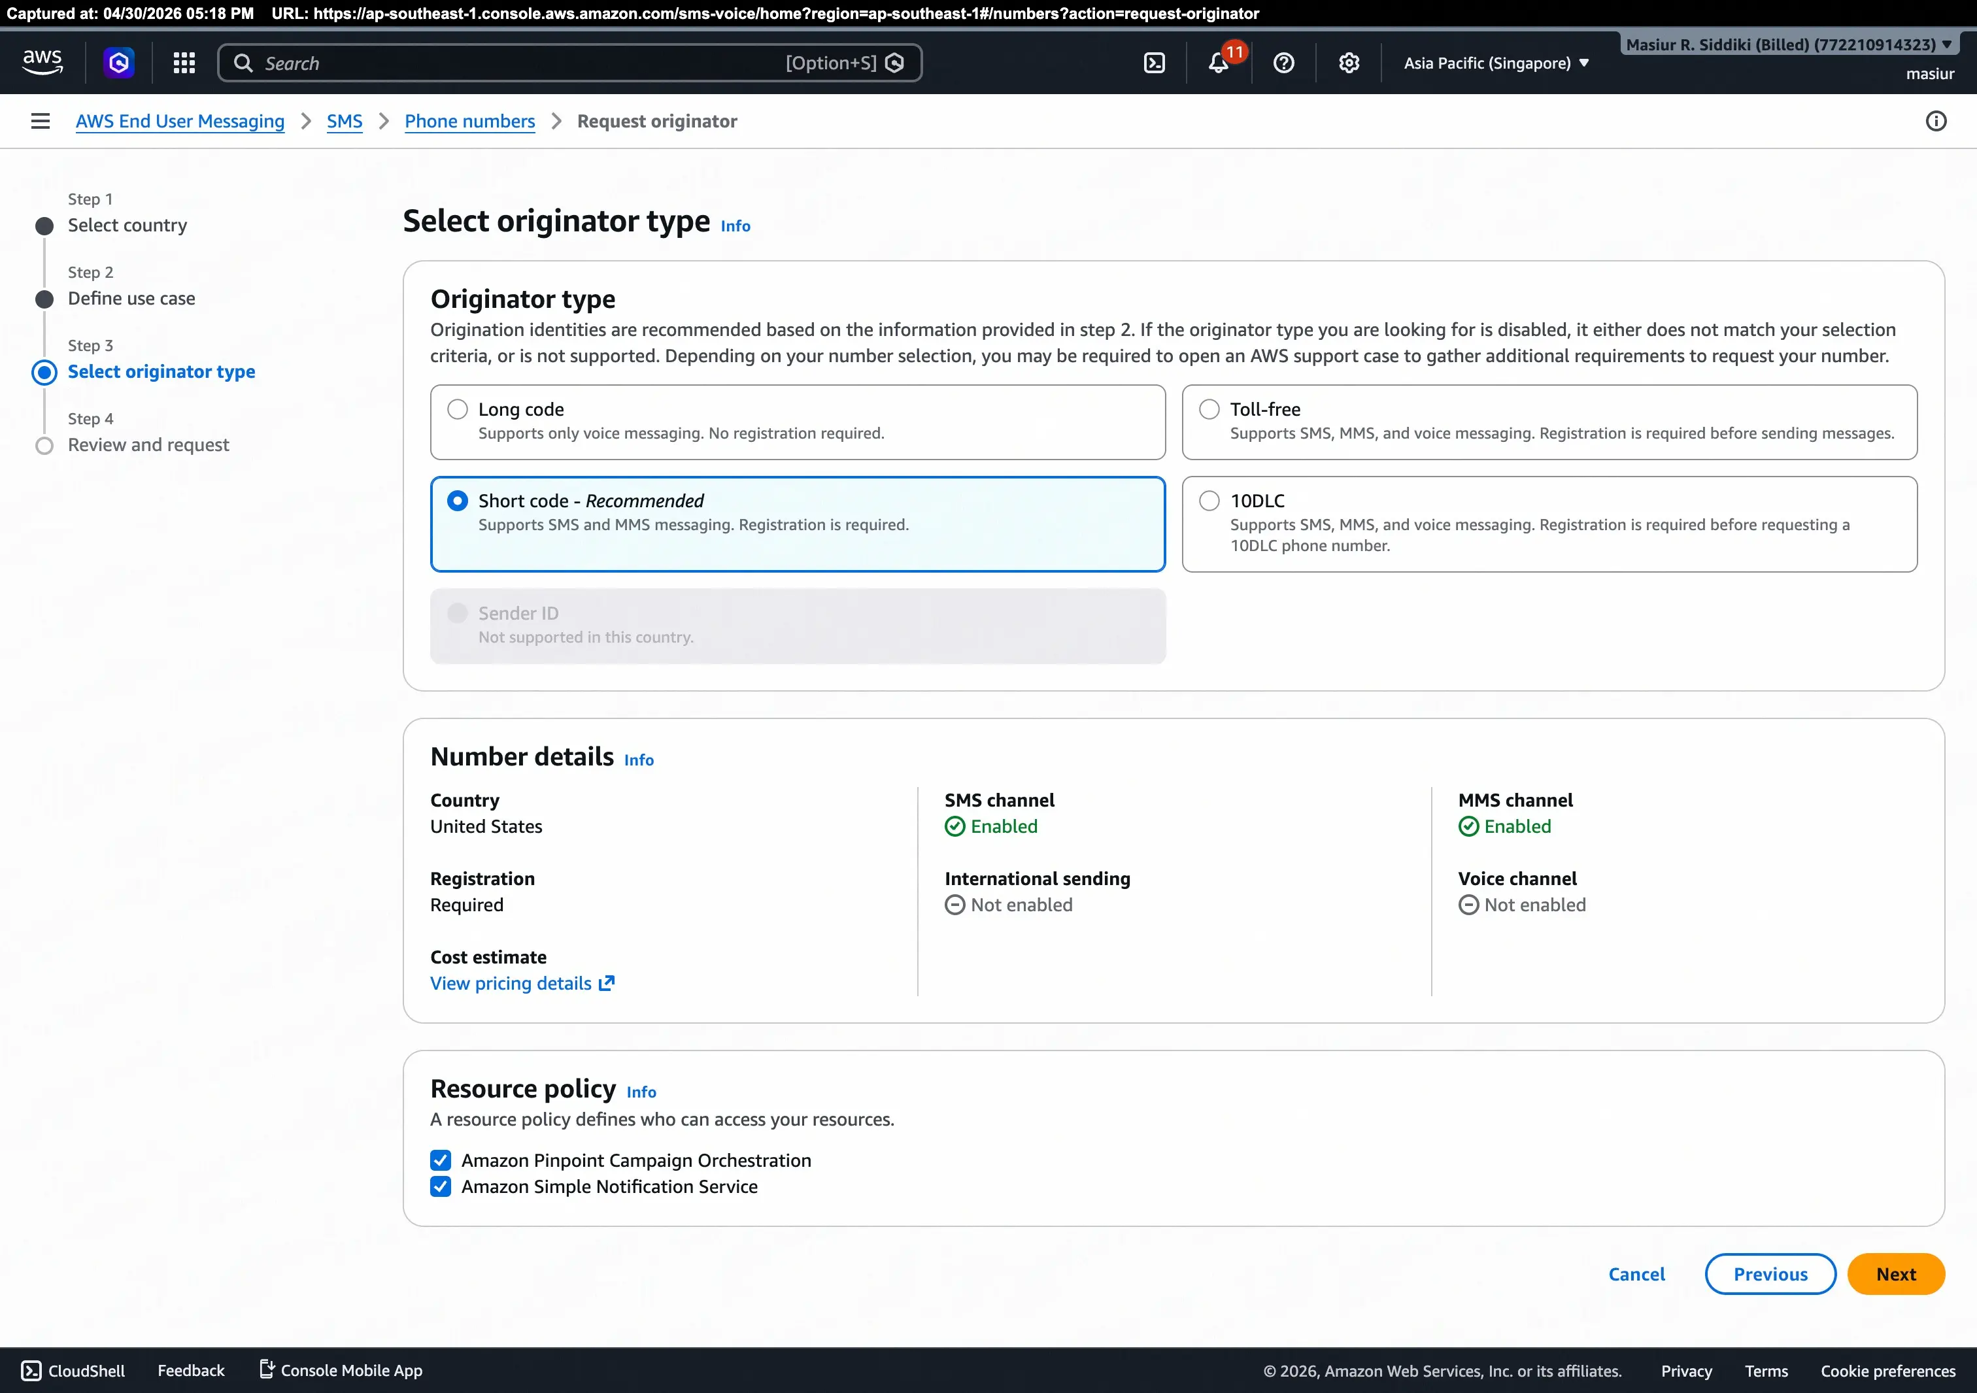Open notifications bell with 11 alerts
The height and width of the screenshot is (1393, 1977).
tap(1219, 63)
